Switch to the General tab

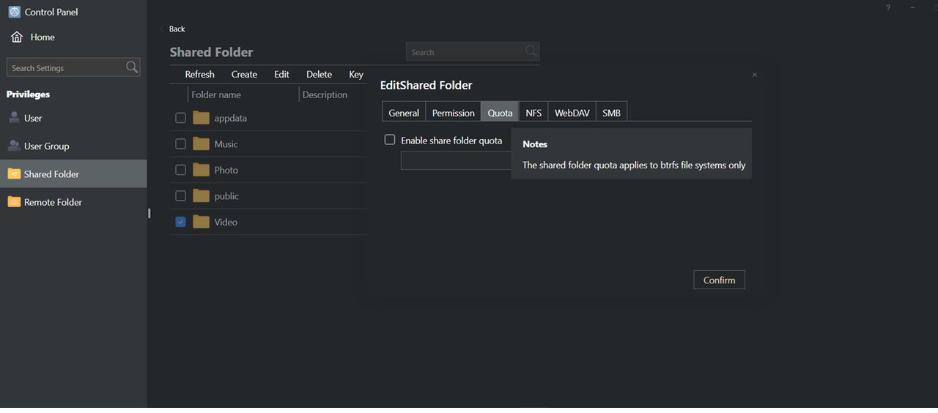point(404,112)
